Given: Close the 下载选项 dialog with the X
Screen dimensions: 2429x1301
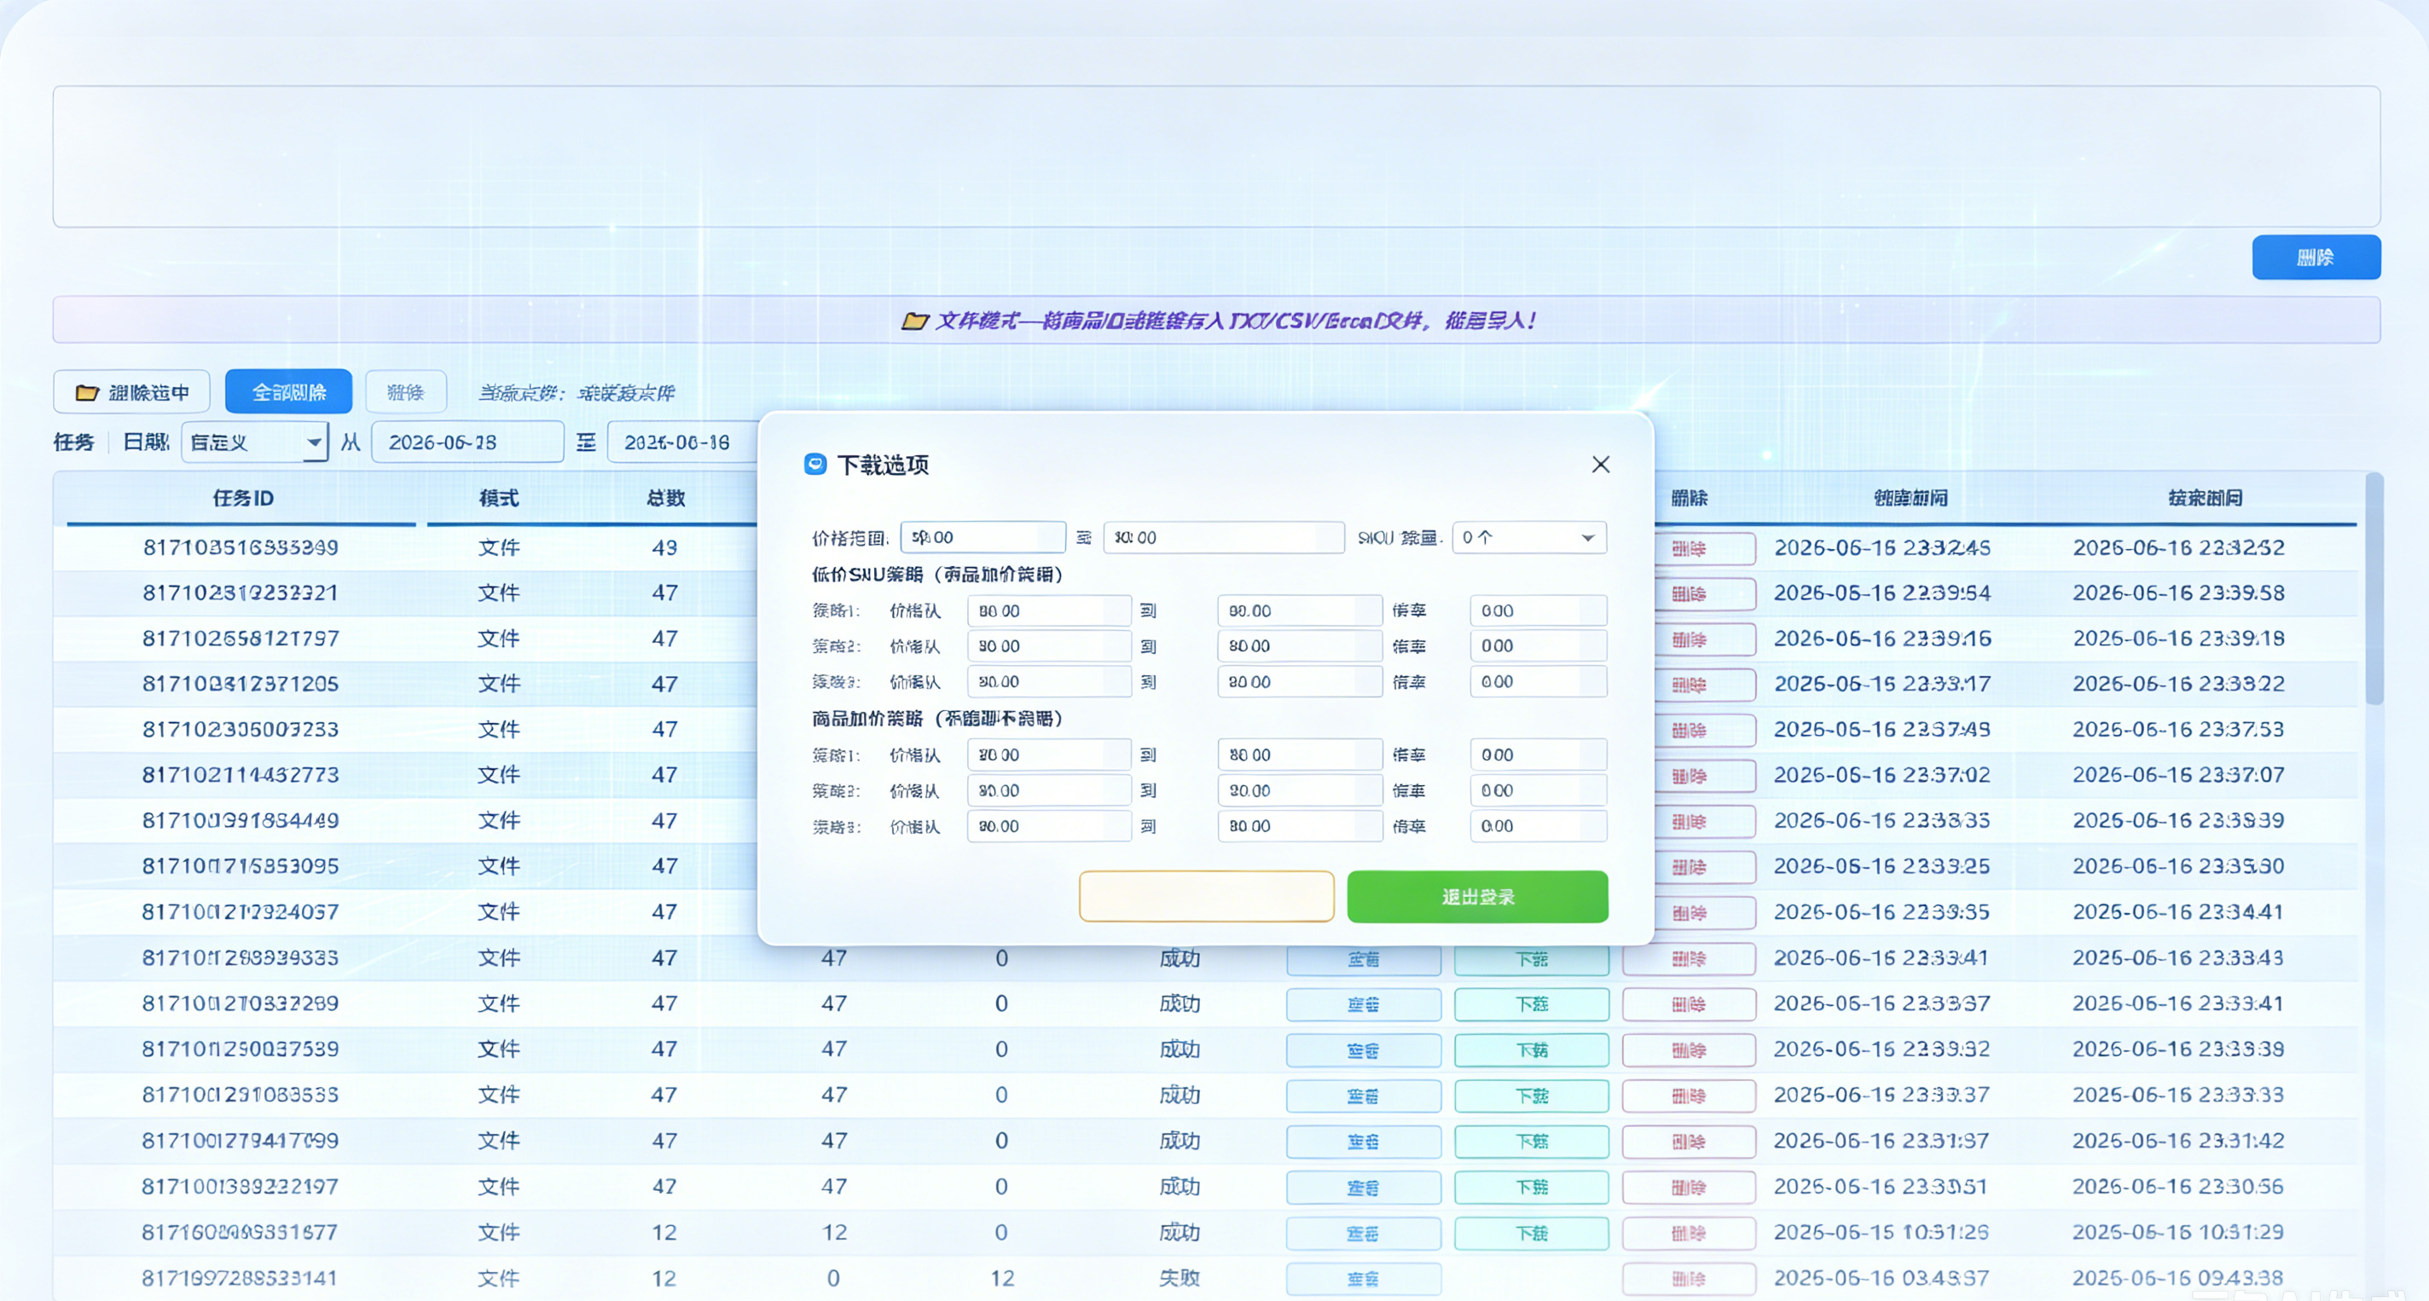Looking at the screenshot, I should point(1600,465).
